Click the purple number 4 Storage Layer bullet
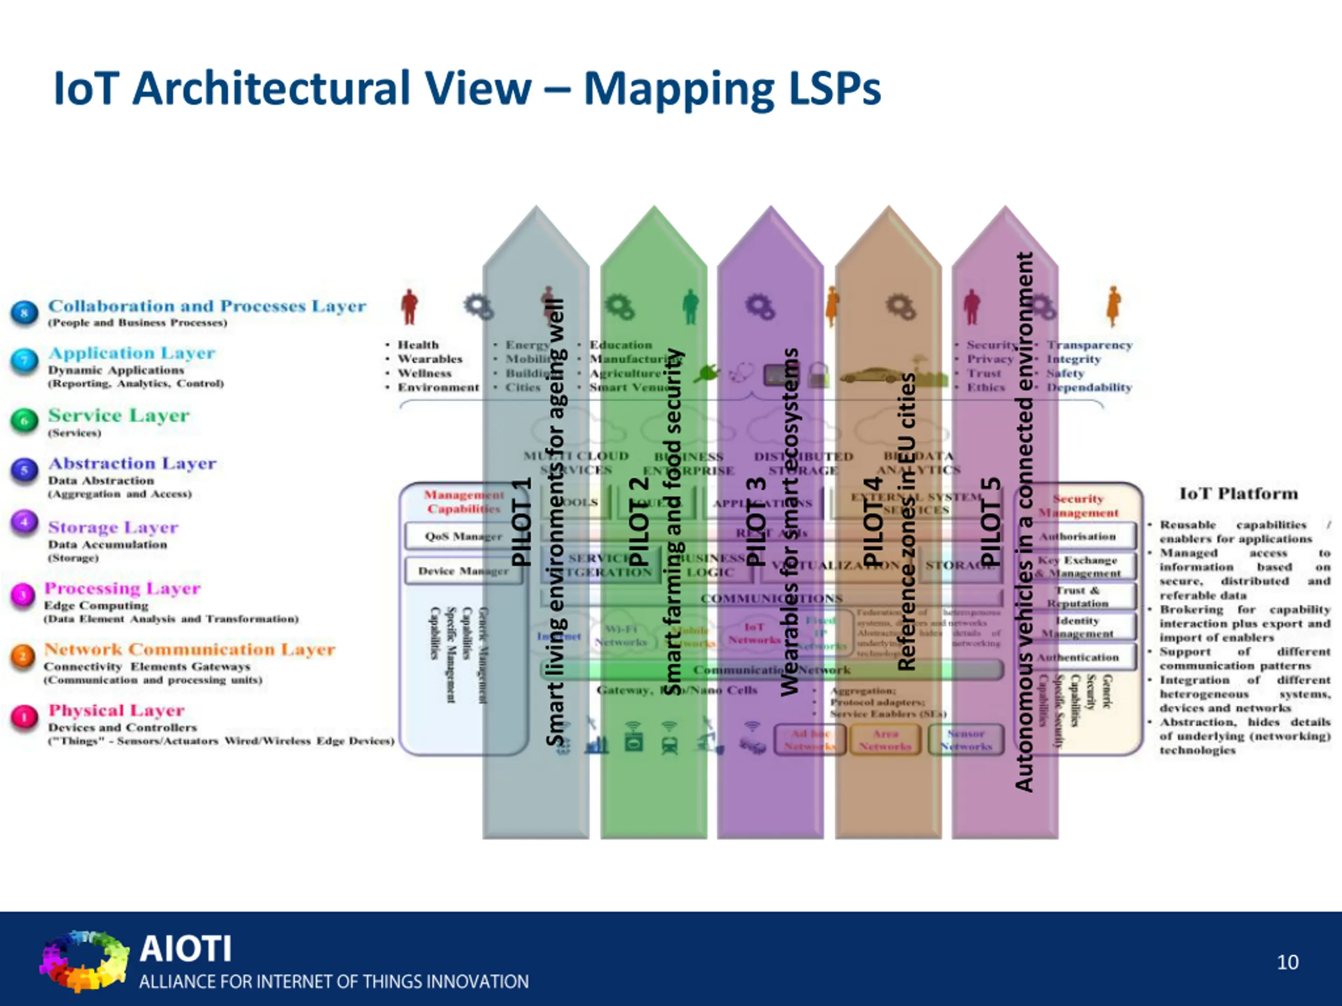 click(x=25, y=523)
